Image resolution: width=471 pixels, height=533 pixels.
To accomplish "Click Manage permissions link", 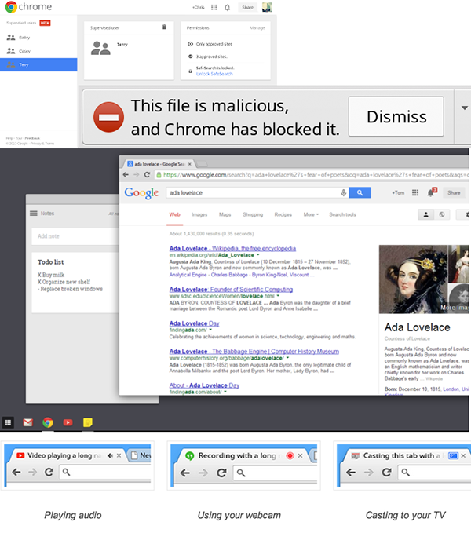I will [257, 28].
